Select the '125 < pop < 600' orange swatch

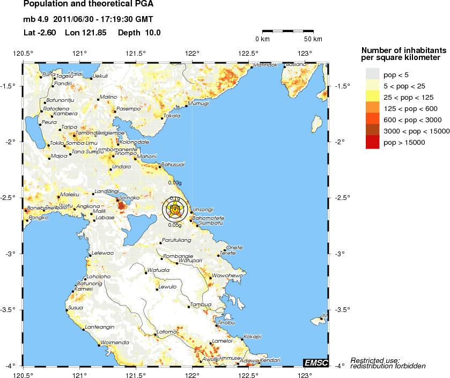coord(372,107)
